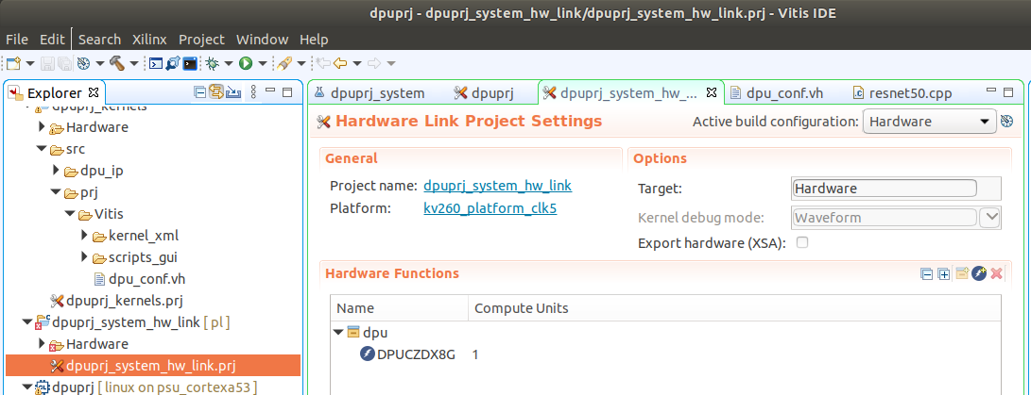Open the File menu
Screen dimensions: 1031x395
click(17, 40)
